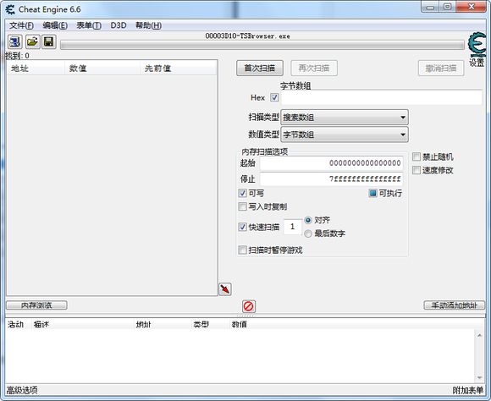Click the save floppy disk icon
491x401 pixels.
tap(49, 41)
